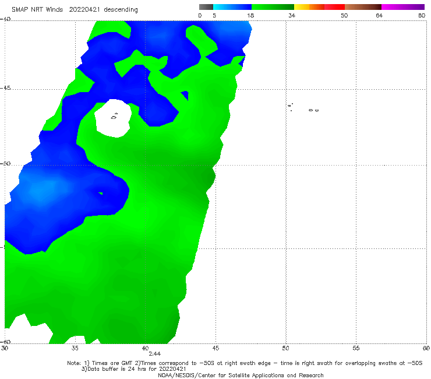431x379 pixels.
Task: Click the latitude axis label '-45'
Action: click(x=5, y=88)
